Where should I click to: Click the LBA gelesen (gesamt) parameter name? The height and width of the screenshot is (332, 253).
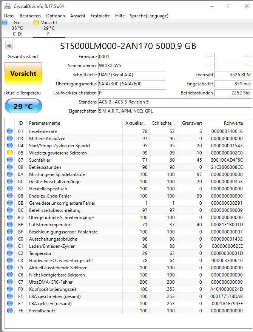[50, 304]
